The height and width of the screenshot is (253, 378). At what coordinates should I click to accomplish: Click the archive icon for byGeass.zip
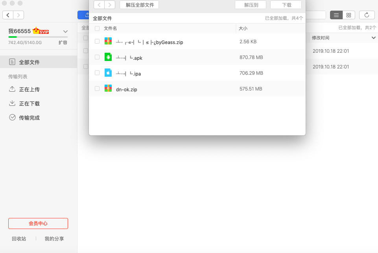[108, 41]
